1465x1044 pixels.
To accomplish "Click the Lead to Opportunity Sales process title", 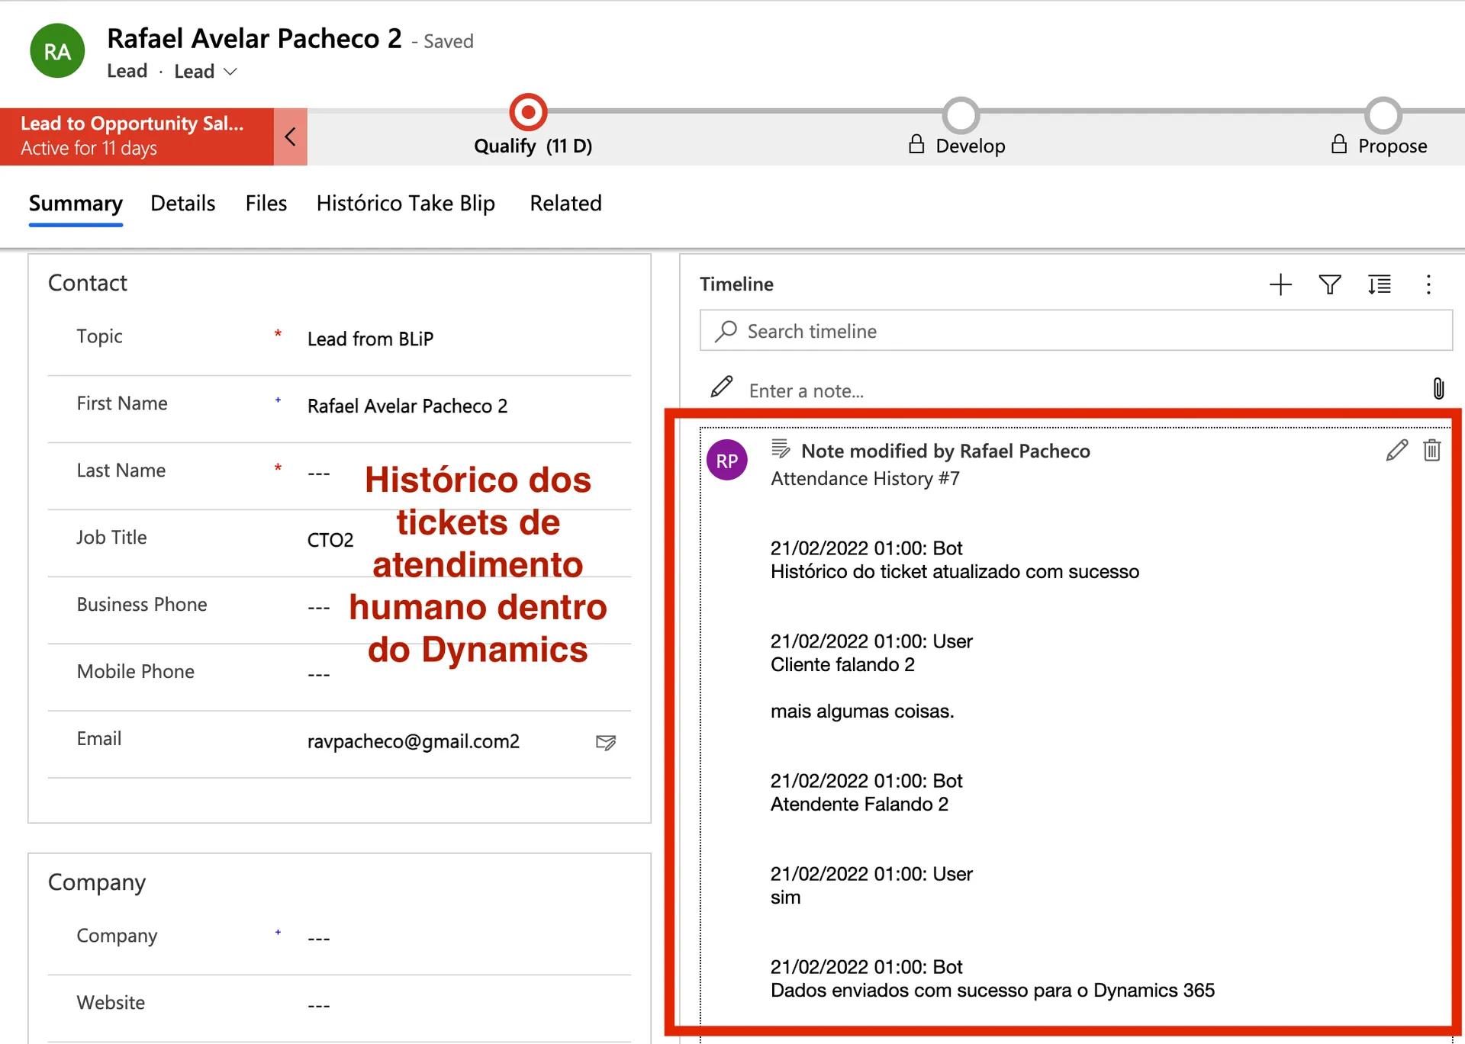I will 132,124.
